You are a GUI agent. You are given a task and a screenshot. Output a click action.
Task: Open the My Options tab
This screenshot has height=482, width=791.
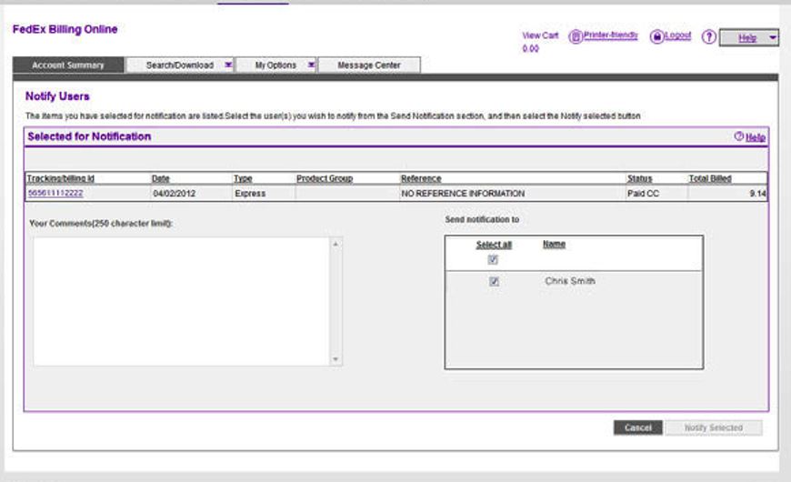[275, 65]
